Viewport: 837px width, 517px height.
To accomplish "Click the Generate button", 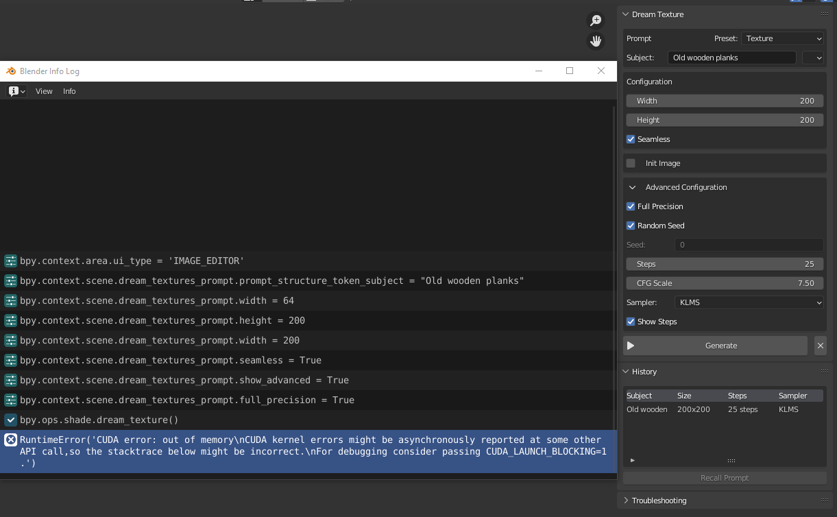I will pos(715,346).
